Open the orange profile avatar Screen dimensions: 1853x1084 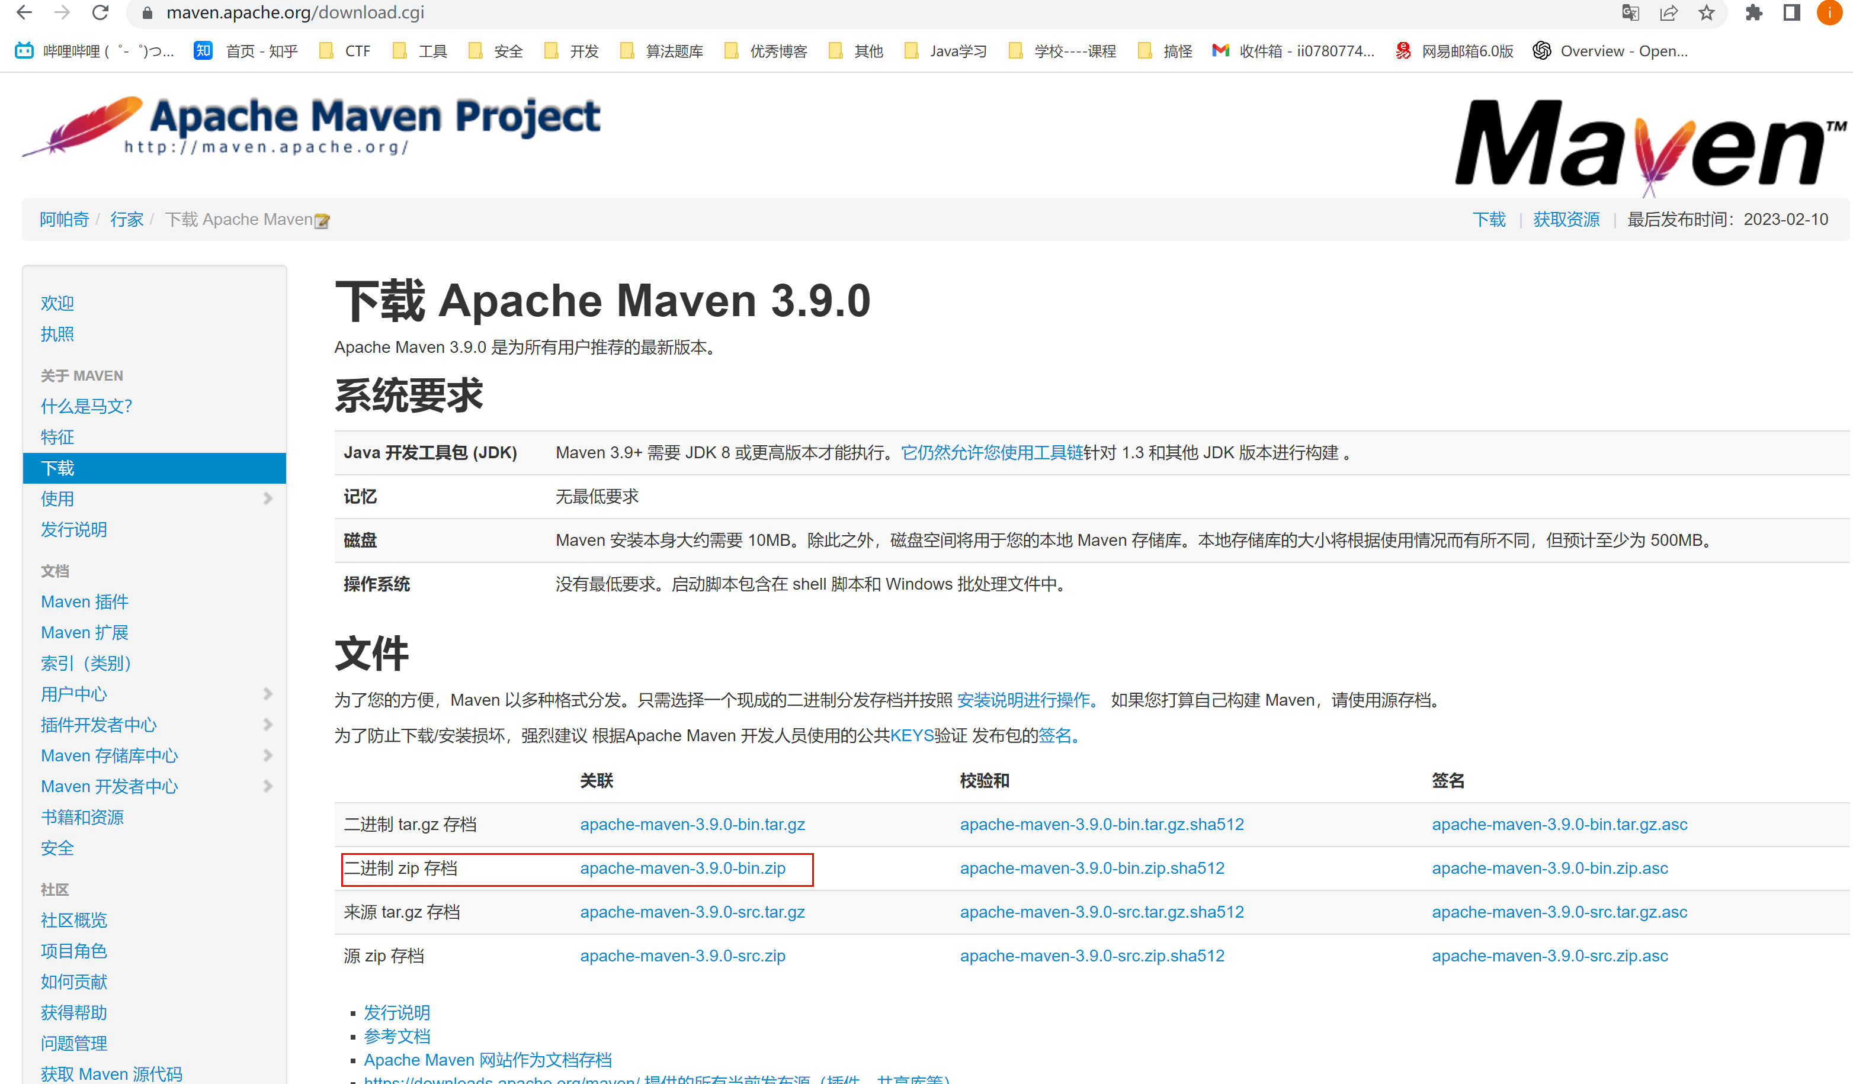1829,13
